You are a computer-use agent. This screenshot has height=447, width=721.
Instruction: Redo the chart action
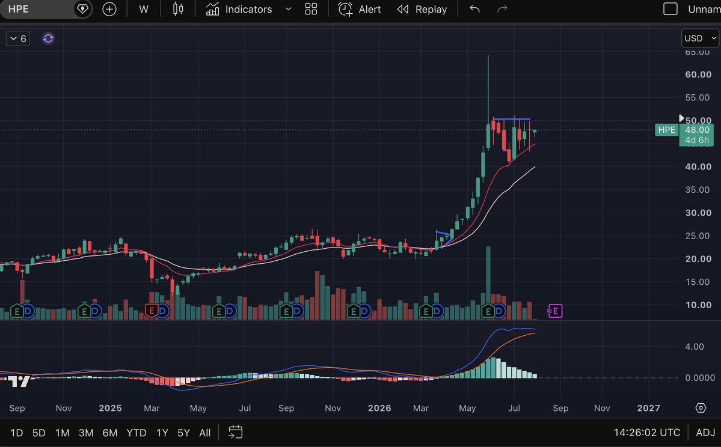point(502,9)
